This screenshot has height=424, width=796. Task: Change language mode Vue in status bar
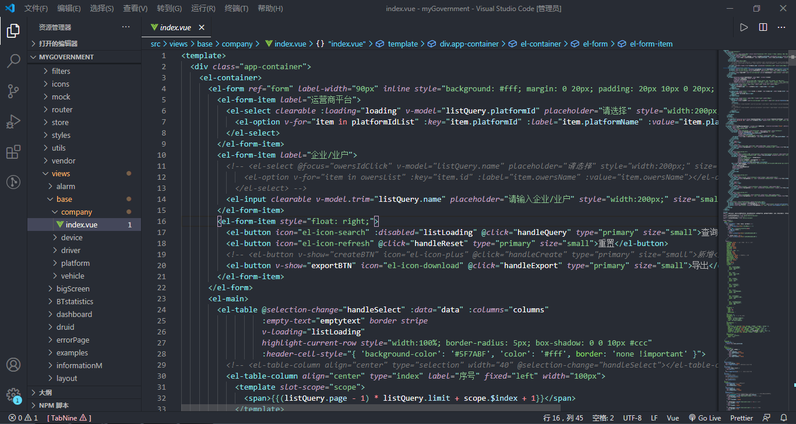point(673,418)
